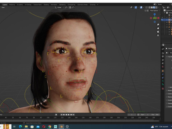Open Google Chrome from the taskbar
This screenshot has width=172, height=129.
tap(50, 126)
